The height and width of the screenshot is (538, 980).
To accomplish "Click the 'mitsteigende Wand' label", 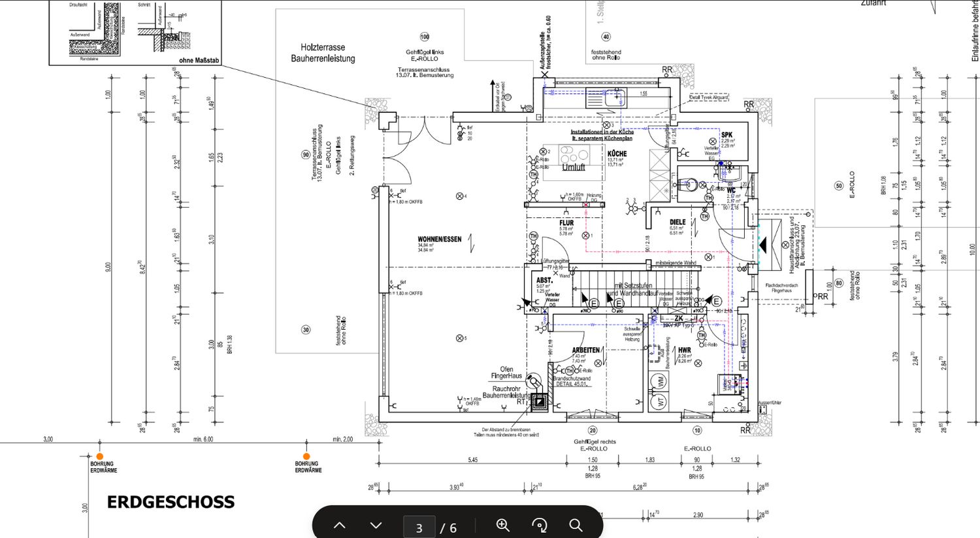I will (x=676, y=263).
